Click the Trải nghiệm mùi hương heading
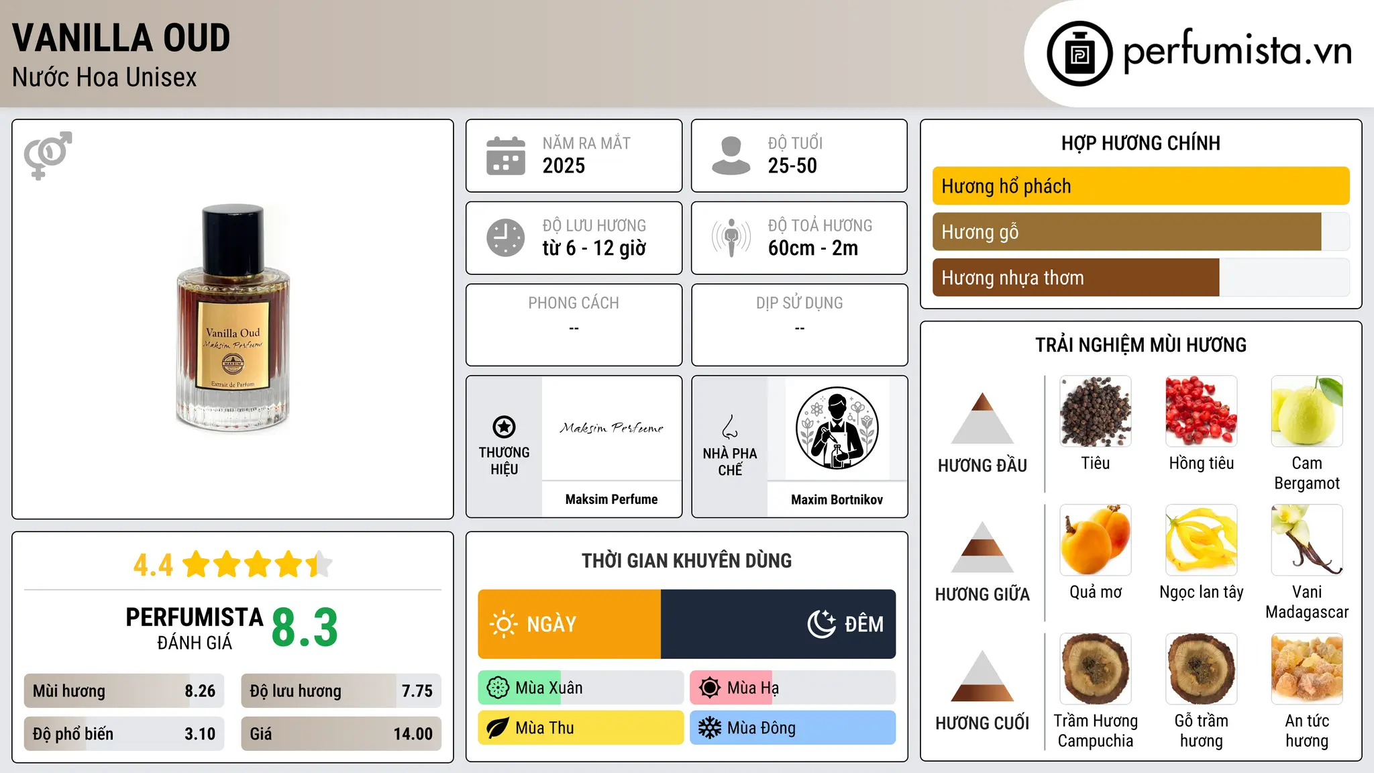The height and width of the screenshot is (773, 1374). (x=1141, y=345)
